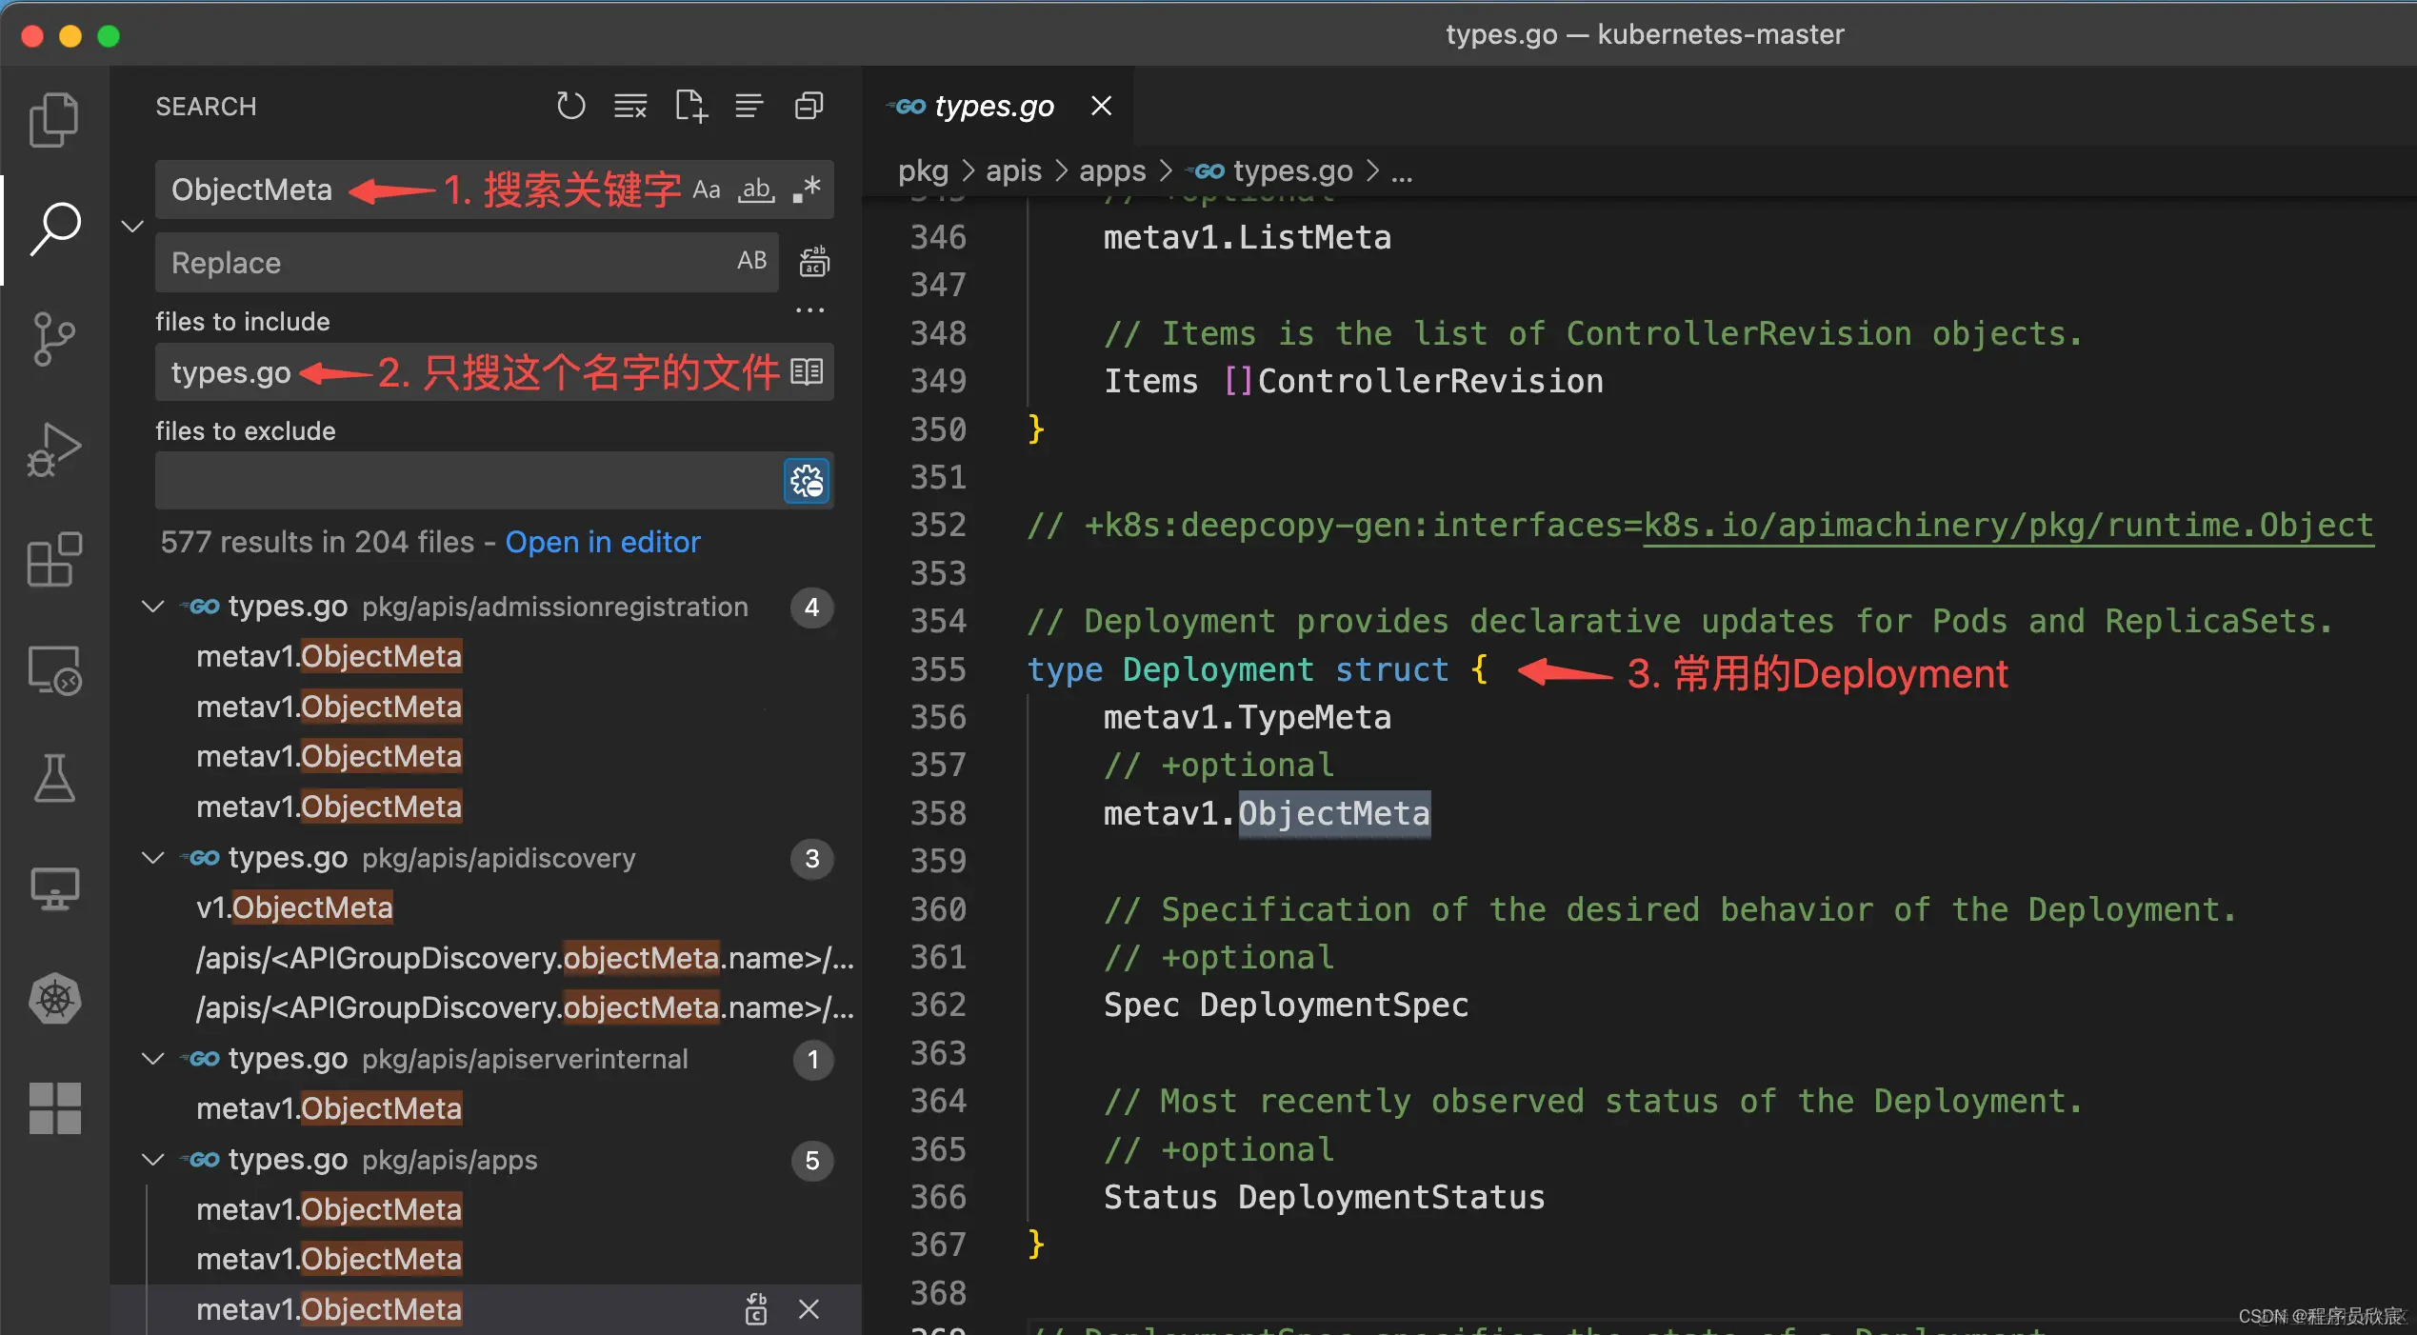View search results as tree

749,106
